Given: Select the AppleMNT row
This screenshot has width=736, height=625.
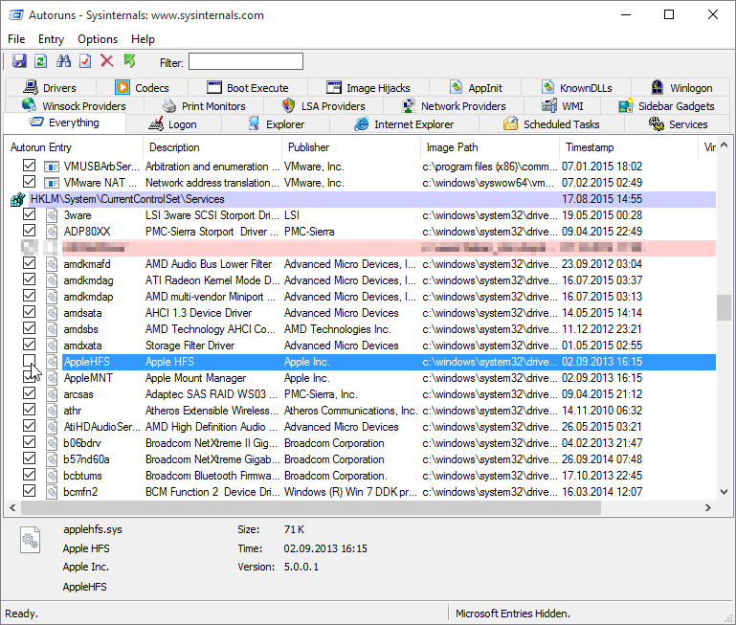Looking at the screenshot, I should [88, 378].
